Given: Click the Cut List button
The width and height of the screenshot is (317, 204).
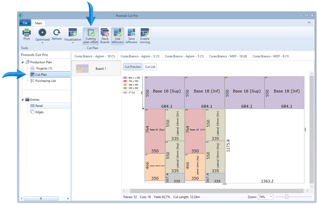Looking at the screenshot, I should (x=150, y=67).
